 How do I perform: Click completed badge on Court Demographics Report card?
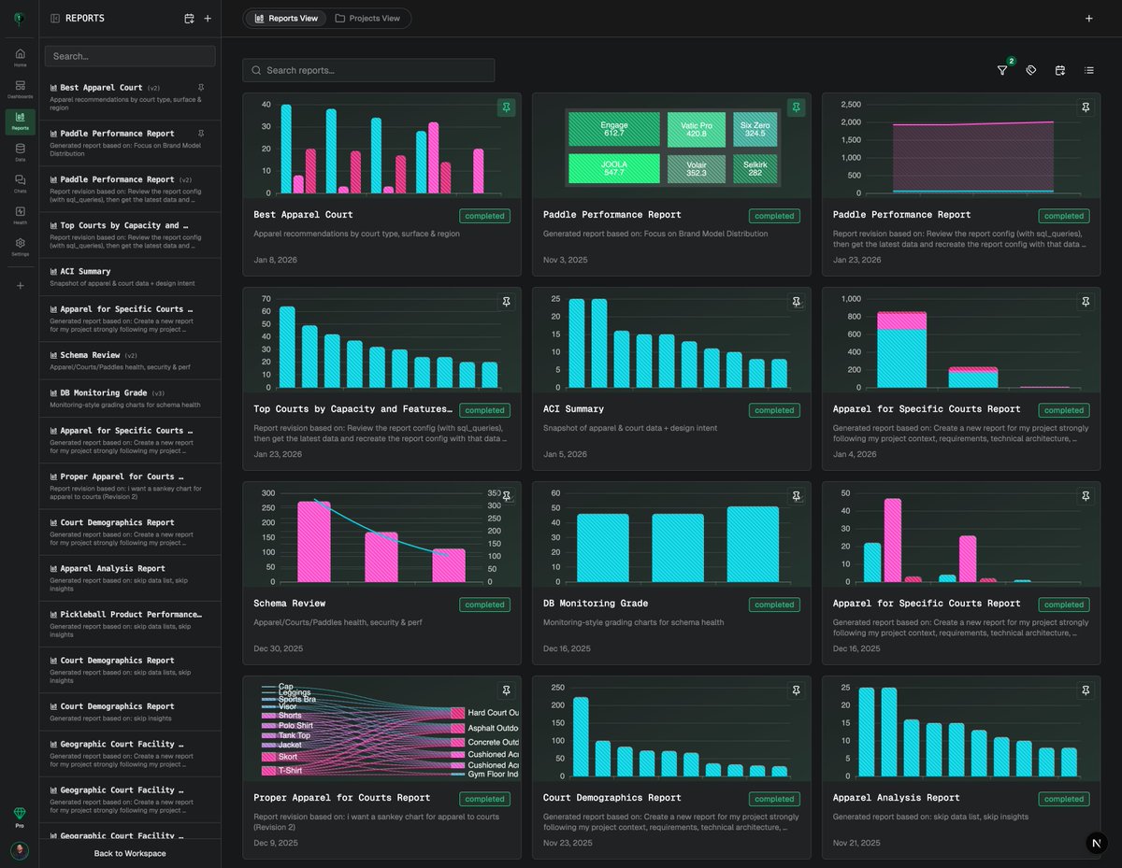click(774, 799)
